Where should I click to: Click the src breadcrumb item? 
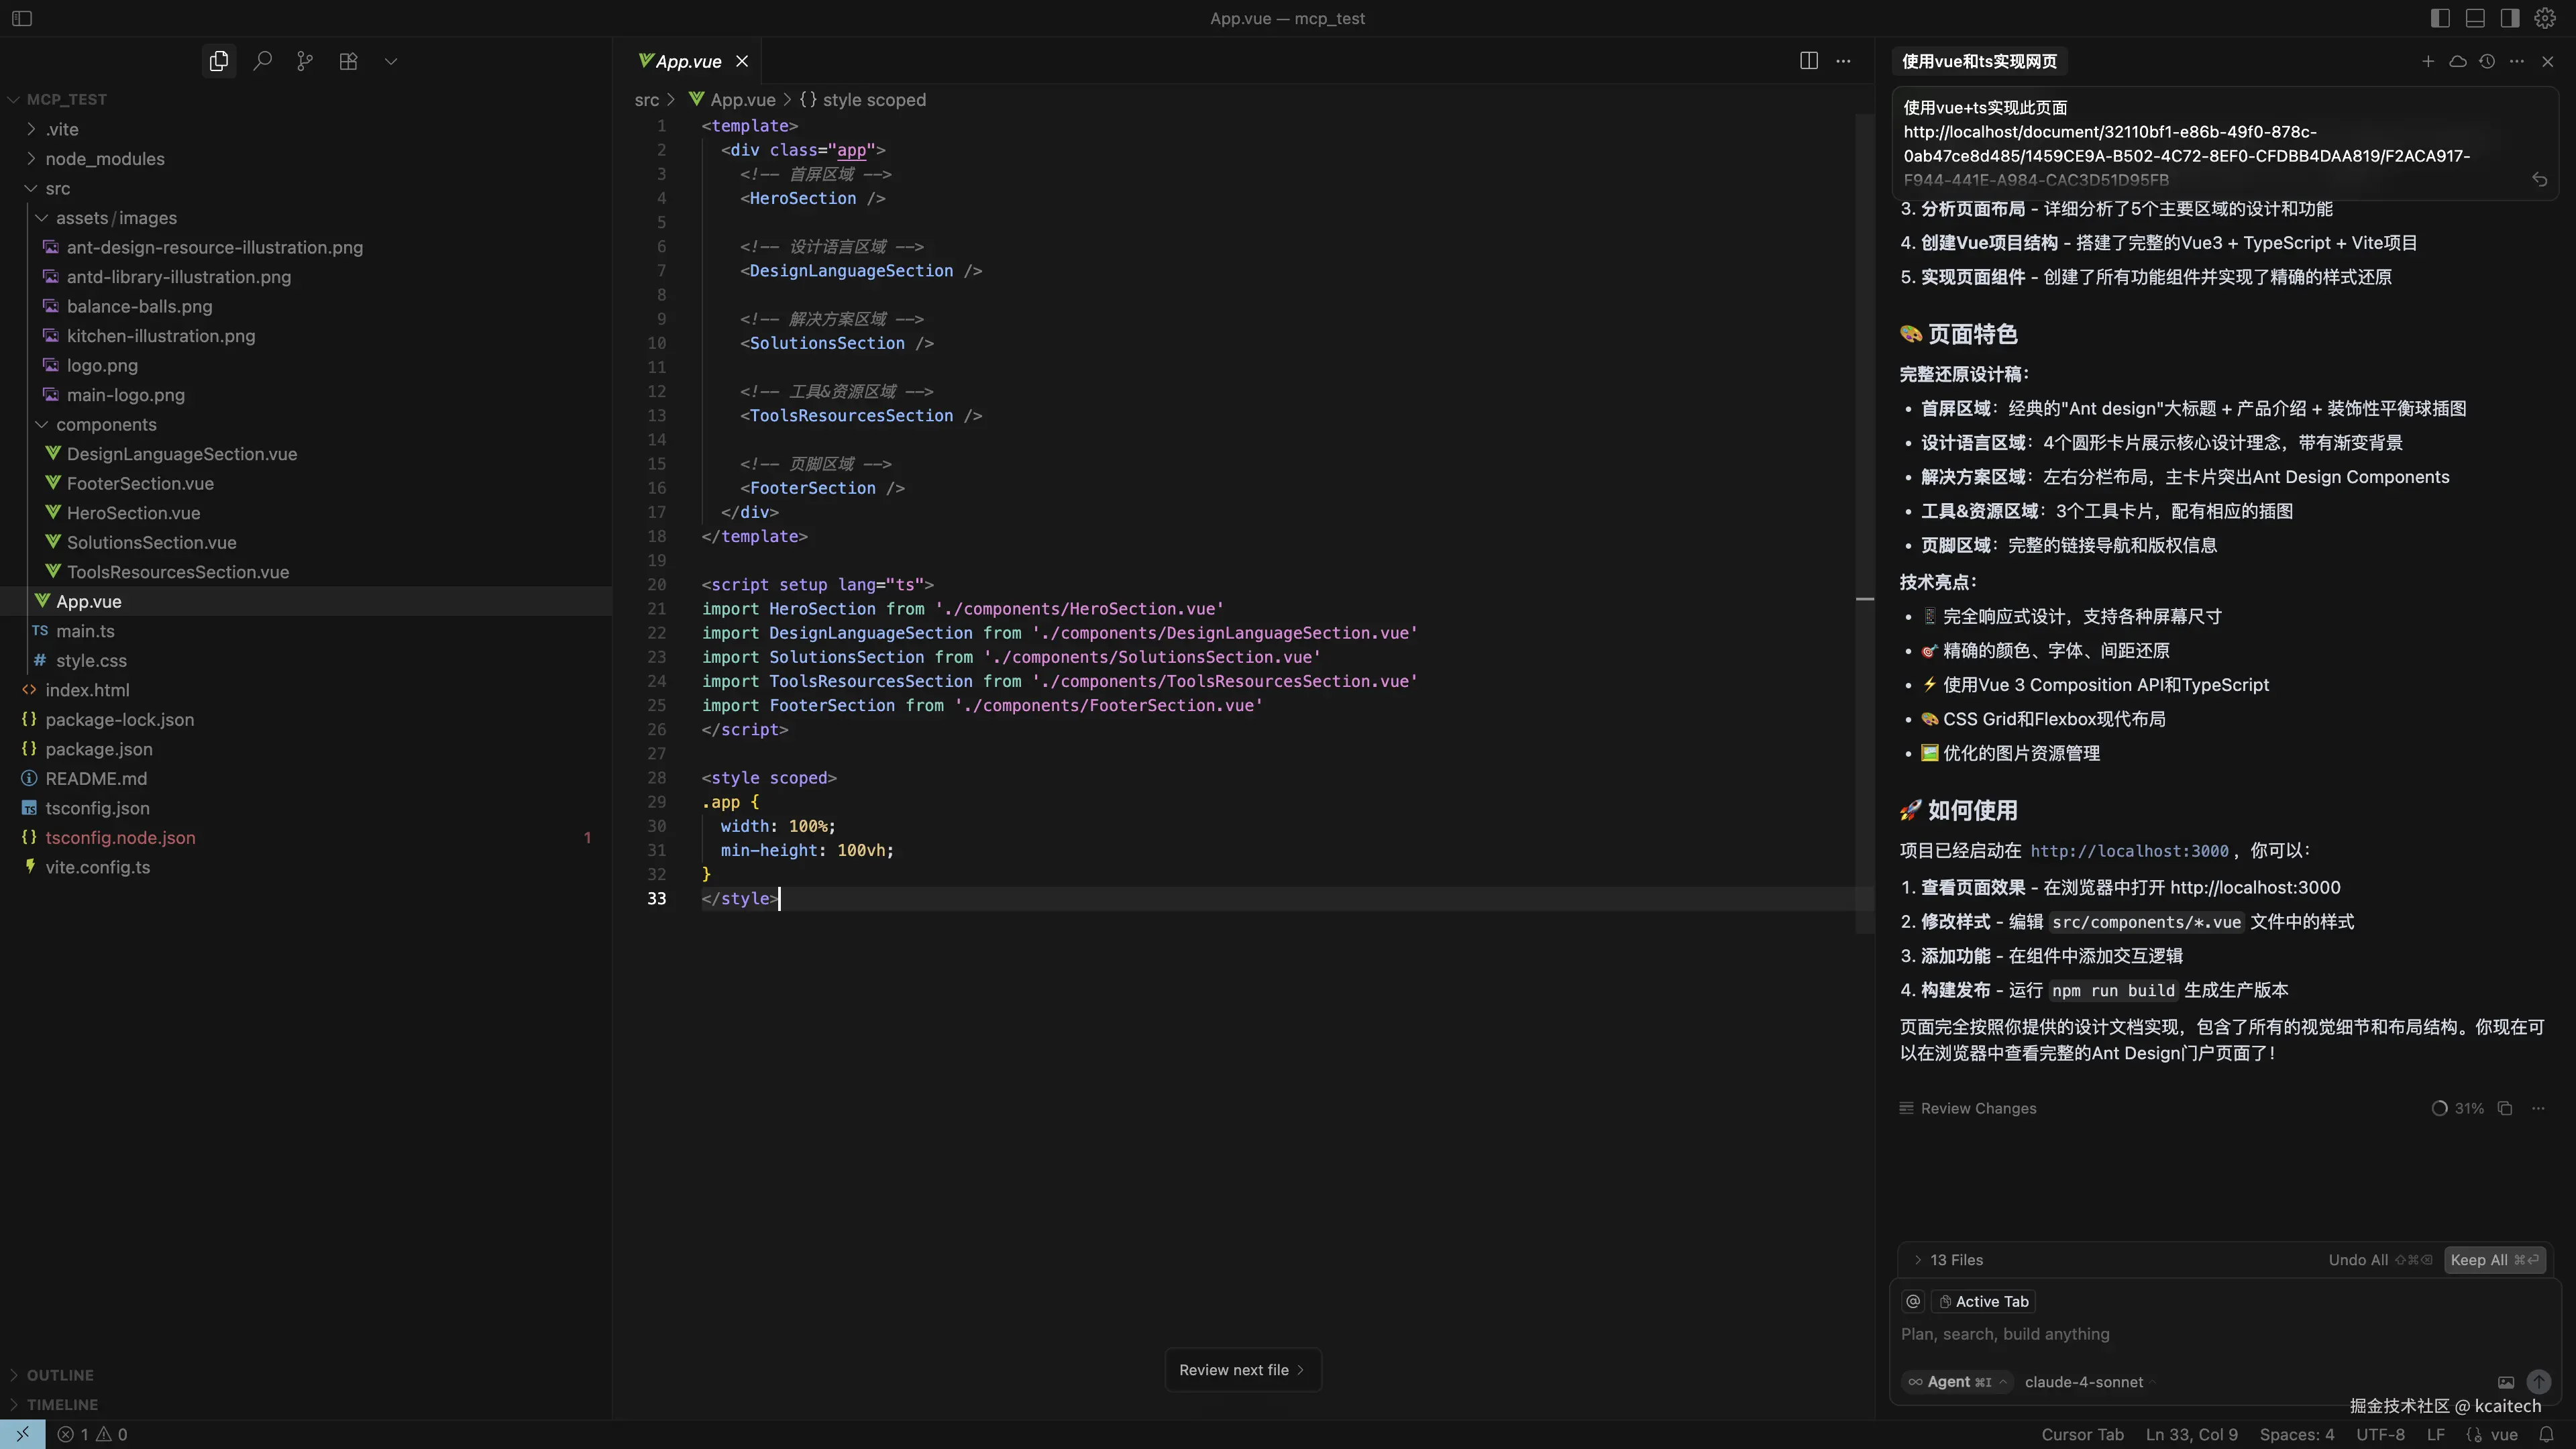646,100
